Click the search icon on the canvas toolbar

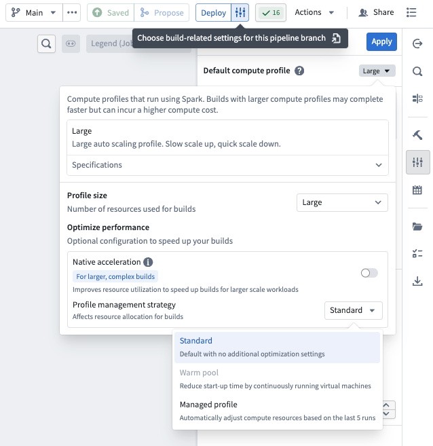click(46, 43)
